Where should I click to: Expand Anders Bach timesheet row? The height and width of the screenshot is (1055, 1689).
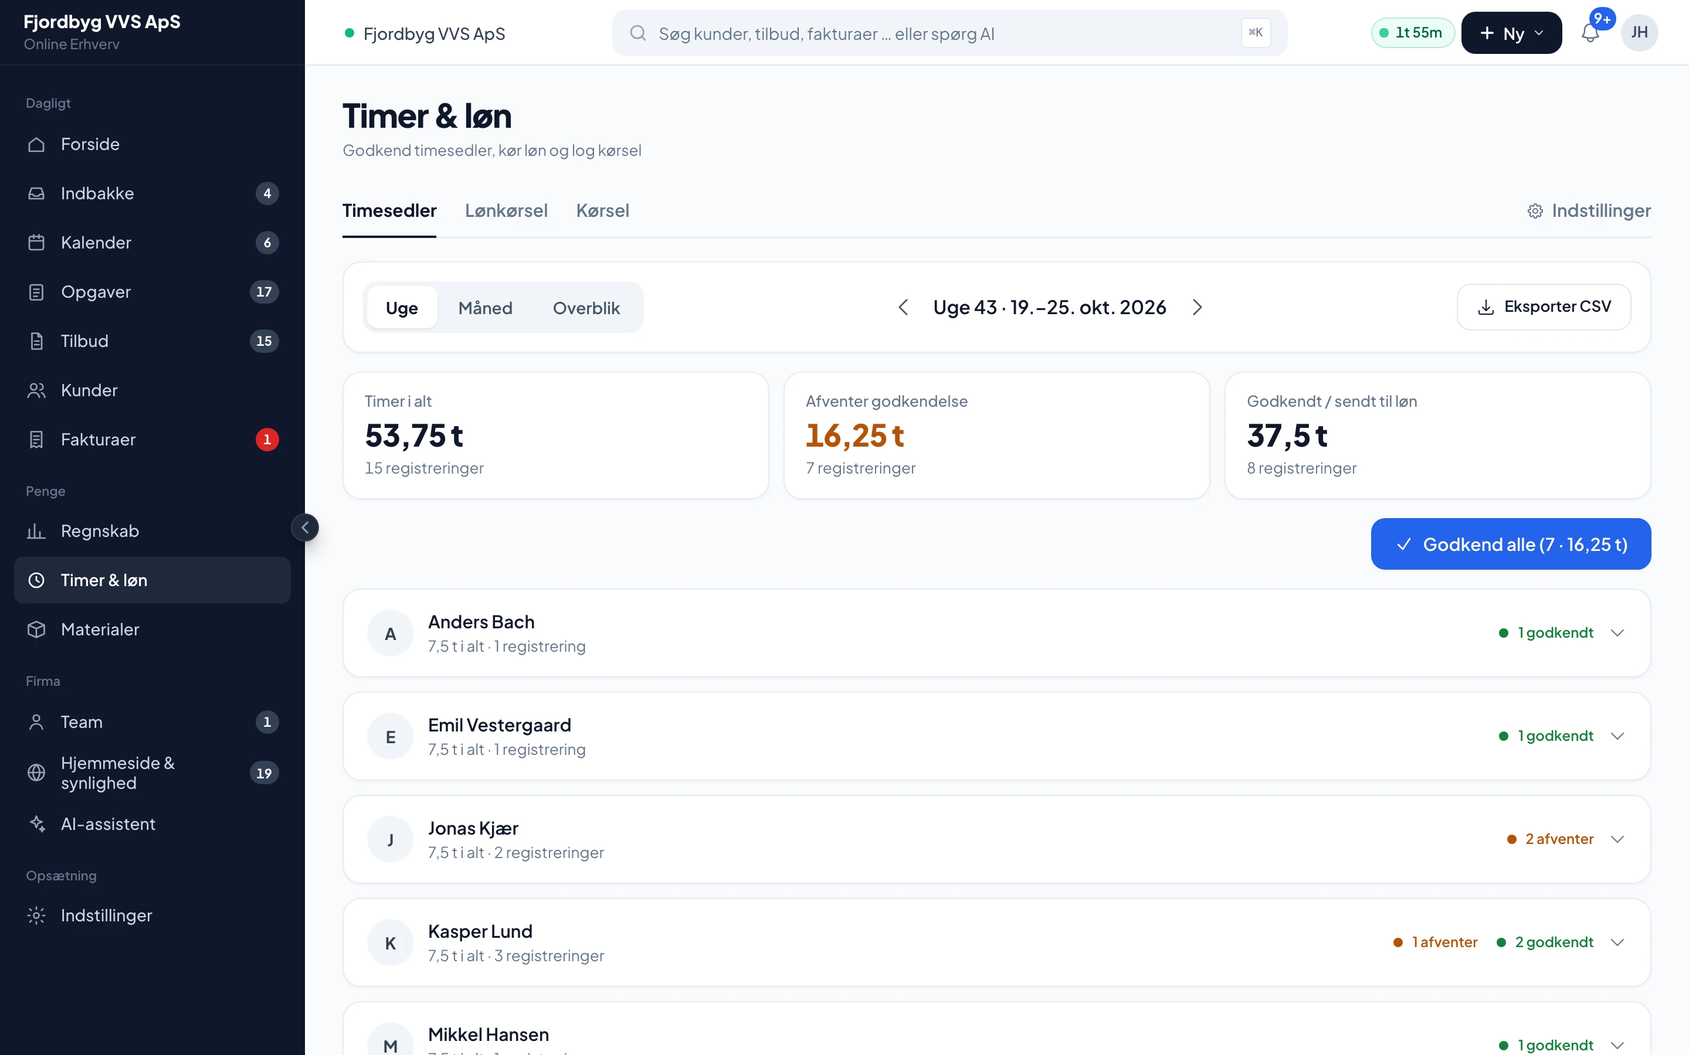tap(996, 633)
